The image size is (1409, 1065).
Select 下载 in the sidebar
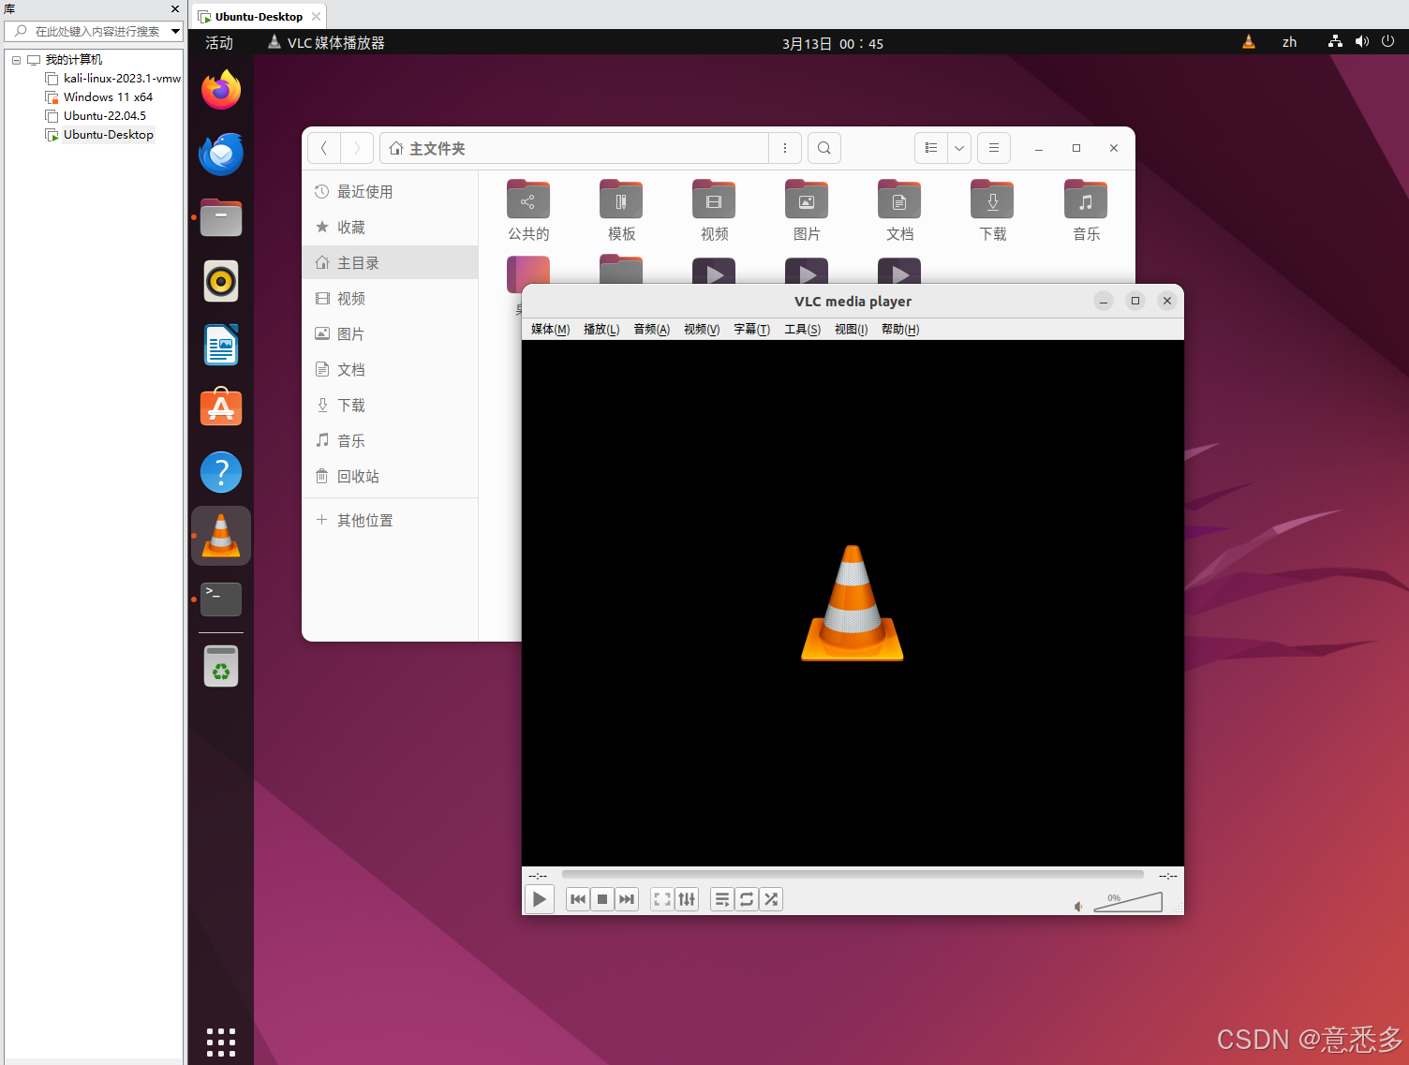tap(390, 406)
